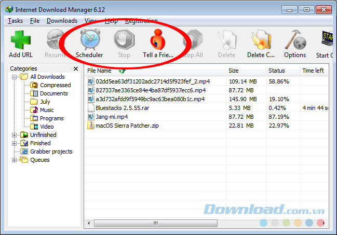337x235 pixels.
Task: Click the file icon beside Bluestacks 2.5.55.rar
Action: point(91,108)
